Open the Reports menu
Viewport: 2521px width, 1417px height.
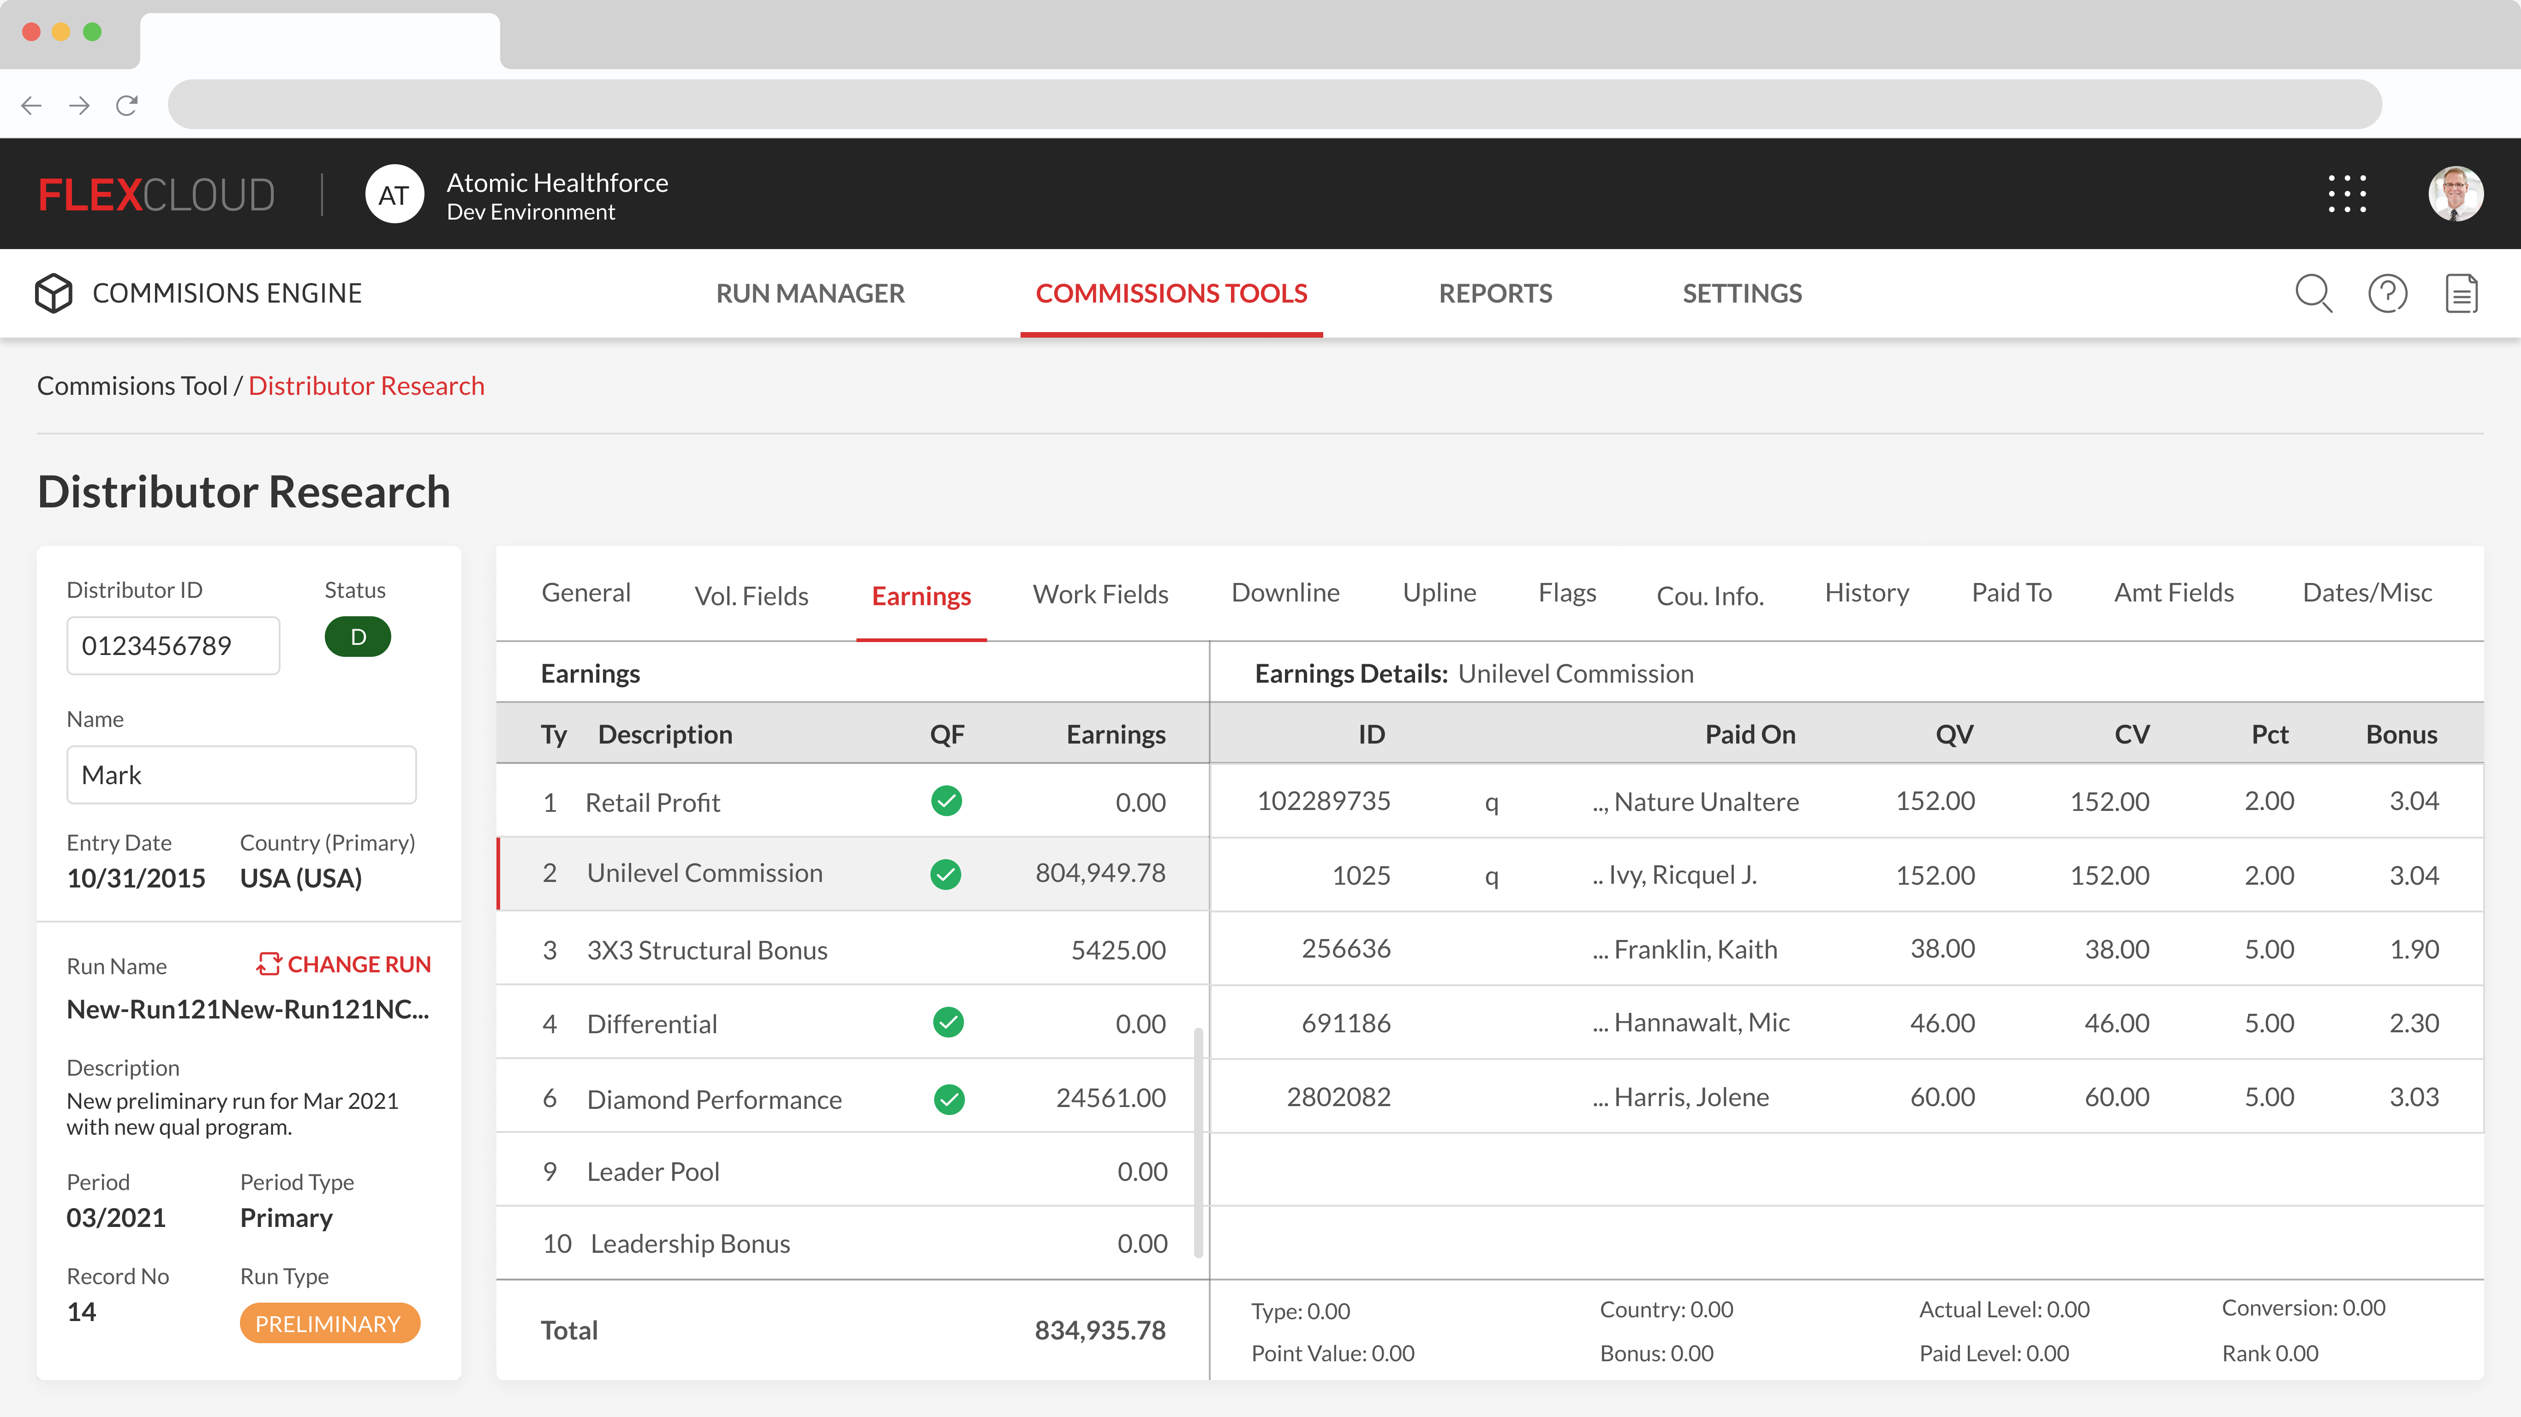click(x=1494, y=292)
